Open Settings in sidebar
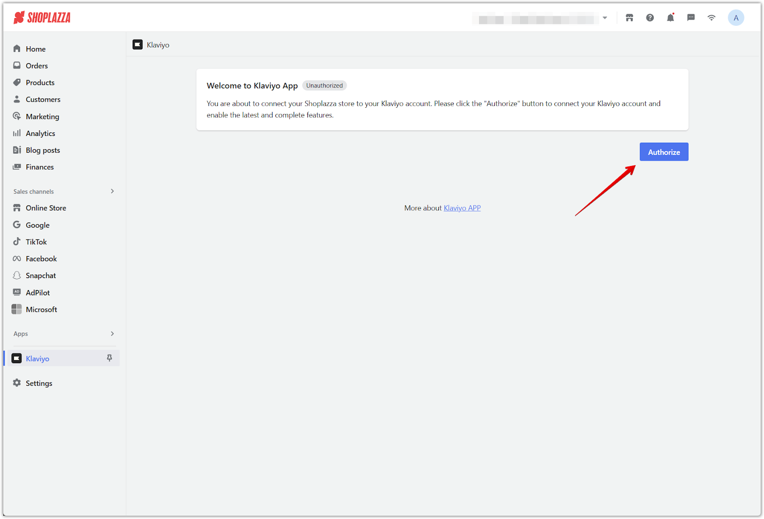Viewport: 764px width, 519px height. coord(39,383)
